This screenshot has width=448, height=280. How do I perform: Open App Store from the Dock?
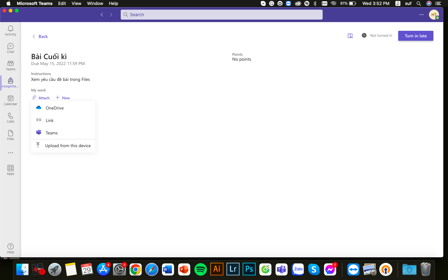(x=103, y=269)
